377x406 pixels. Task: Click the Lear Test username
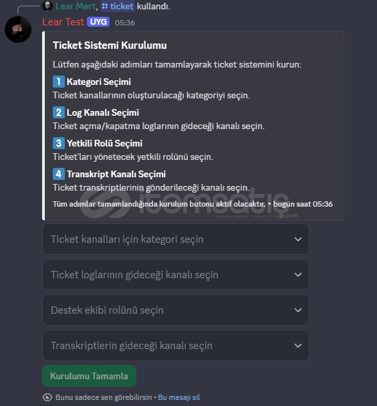coord(63,22)
